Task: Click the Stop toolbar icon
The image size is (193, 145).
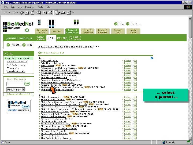Action: click(21, 13)
